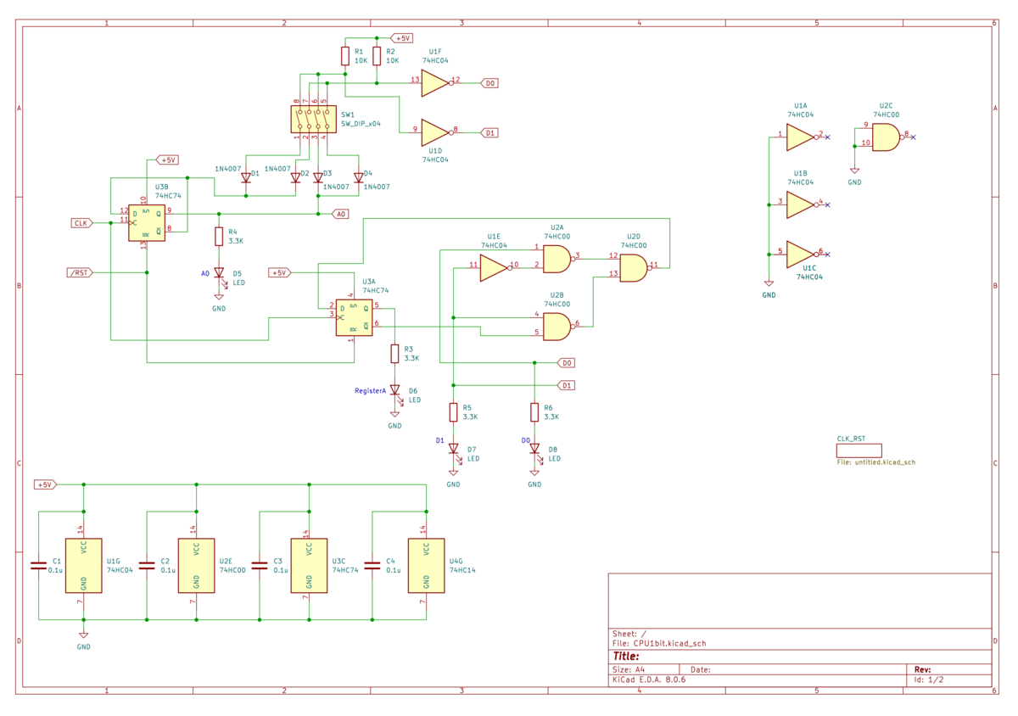Click the D0 label at U1F output
This screenshot has width=1018, height=716.
pos(489,83)
